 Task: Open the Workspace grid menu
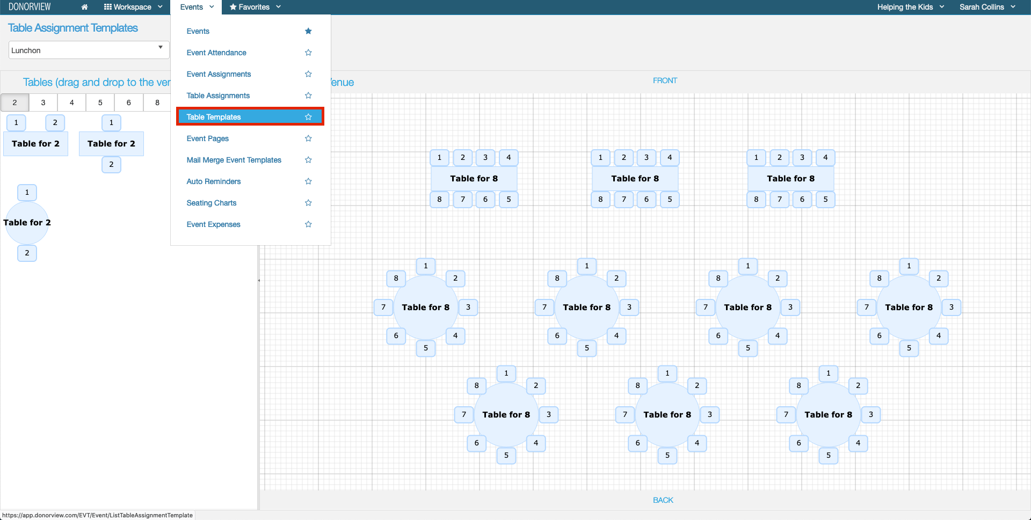[133, 7]
